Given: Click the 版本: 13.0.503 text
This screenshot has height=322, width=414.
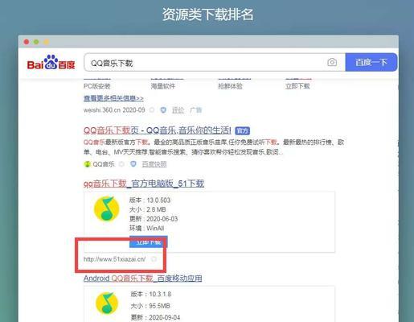Looking at the screenshot, I should click(150, 200).
